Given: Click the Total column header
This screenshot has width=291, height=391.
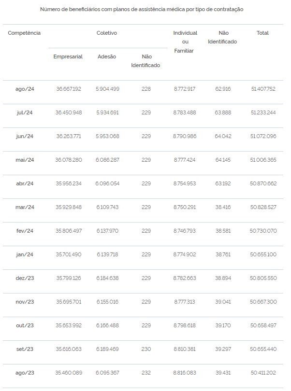Looking at the screenshot, I should tap(262, 33).
